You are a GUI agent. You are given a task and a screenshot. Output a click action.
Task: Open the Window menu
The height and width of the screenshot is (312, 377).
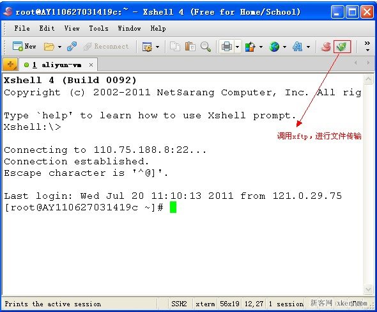pyautogui.click(x=129, y=28)
